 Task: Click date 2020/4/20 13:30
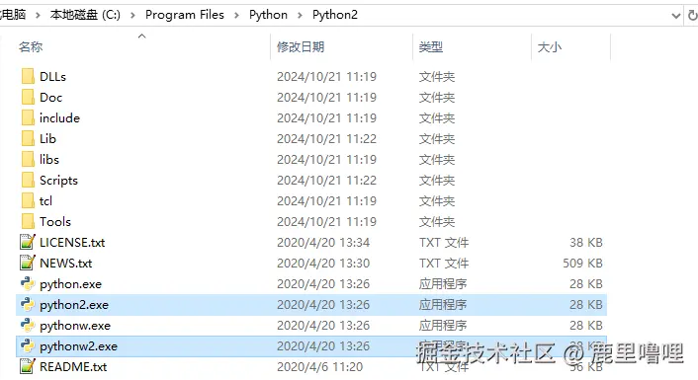coord(323,264)
